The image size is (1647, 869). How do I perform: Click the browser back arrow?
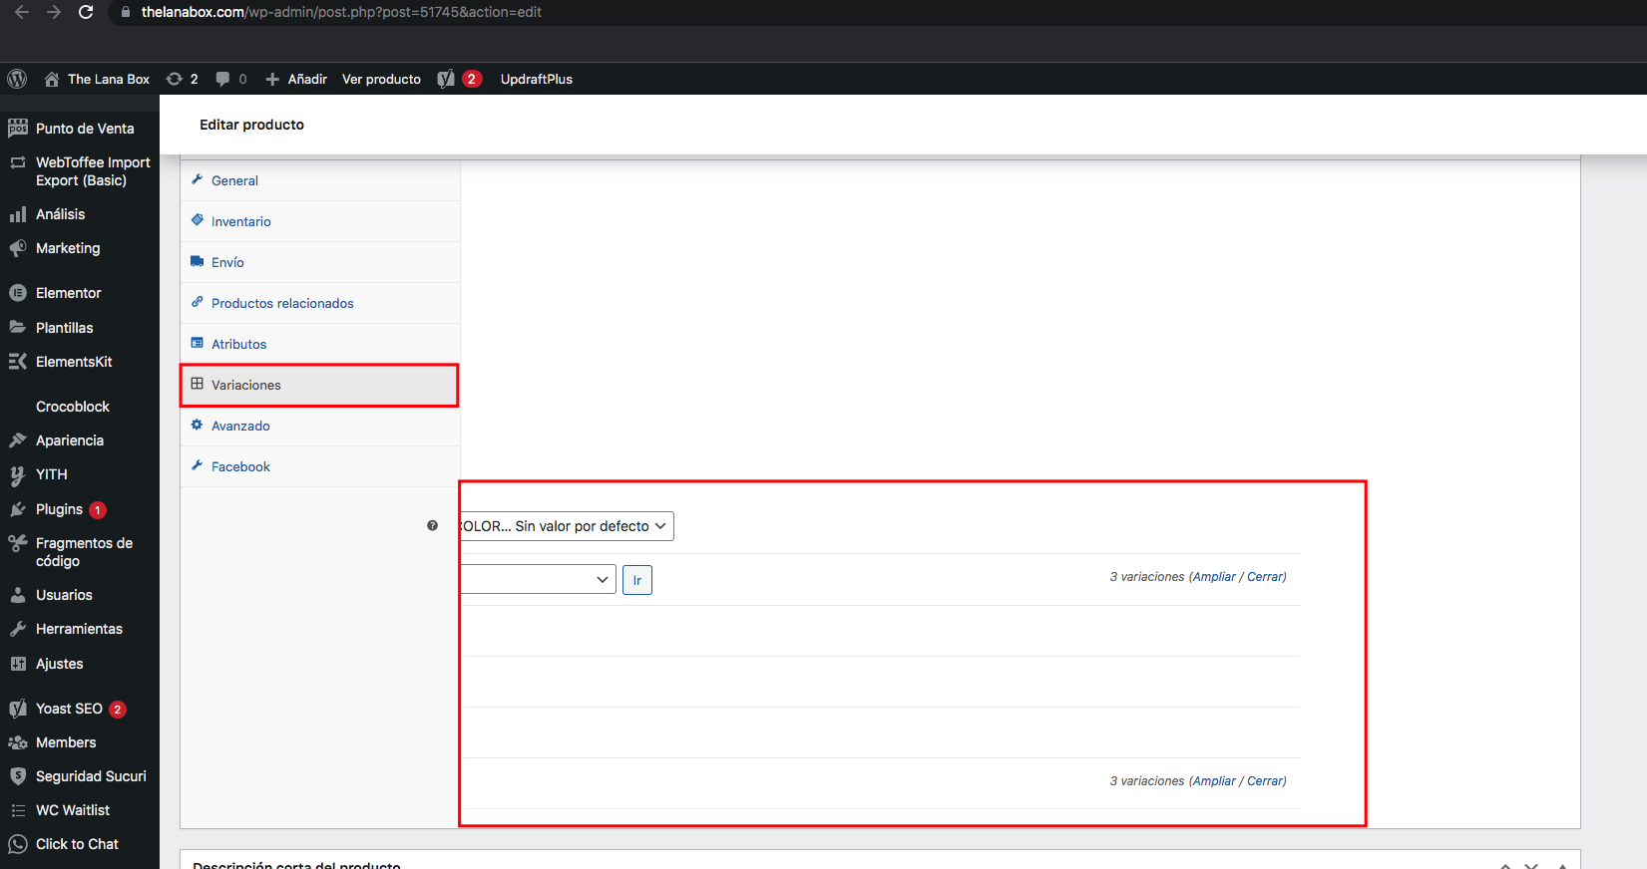point(22,12)
